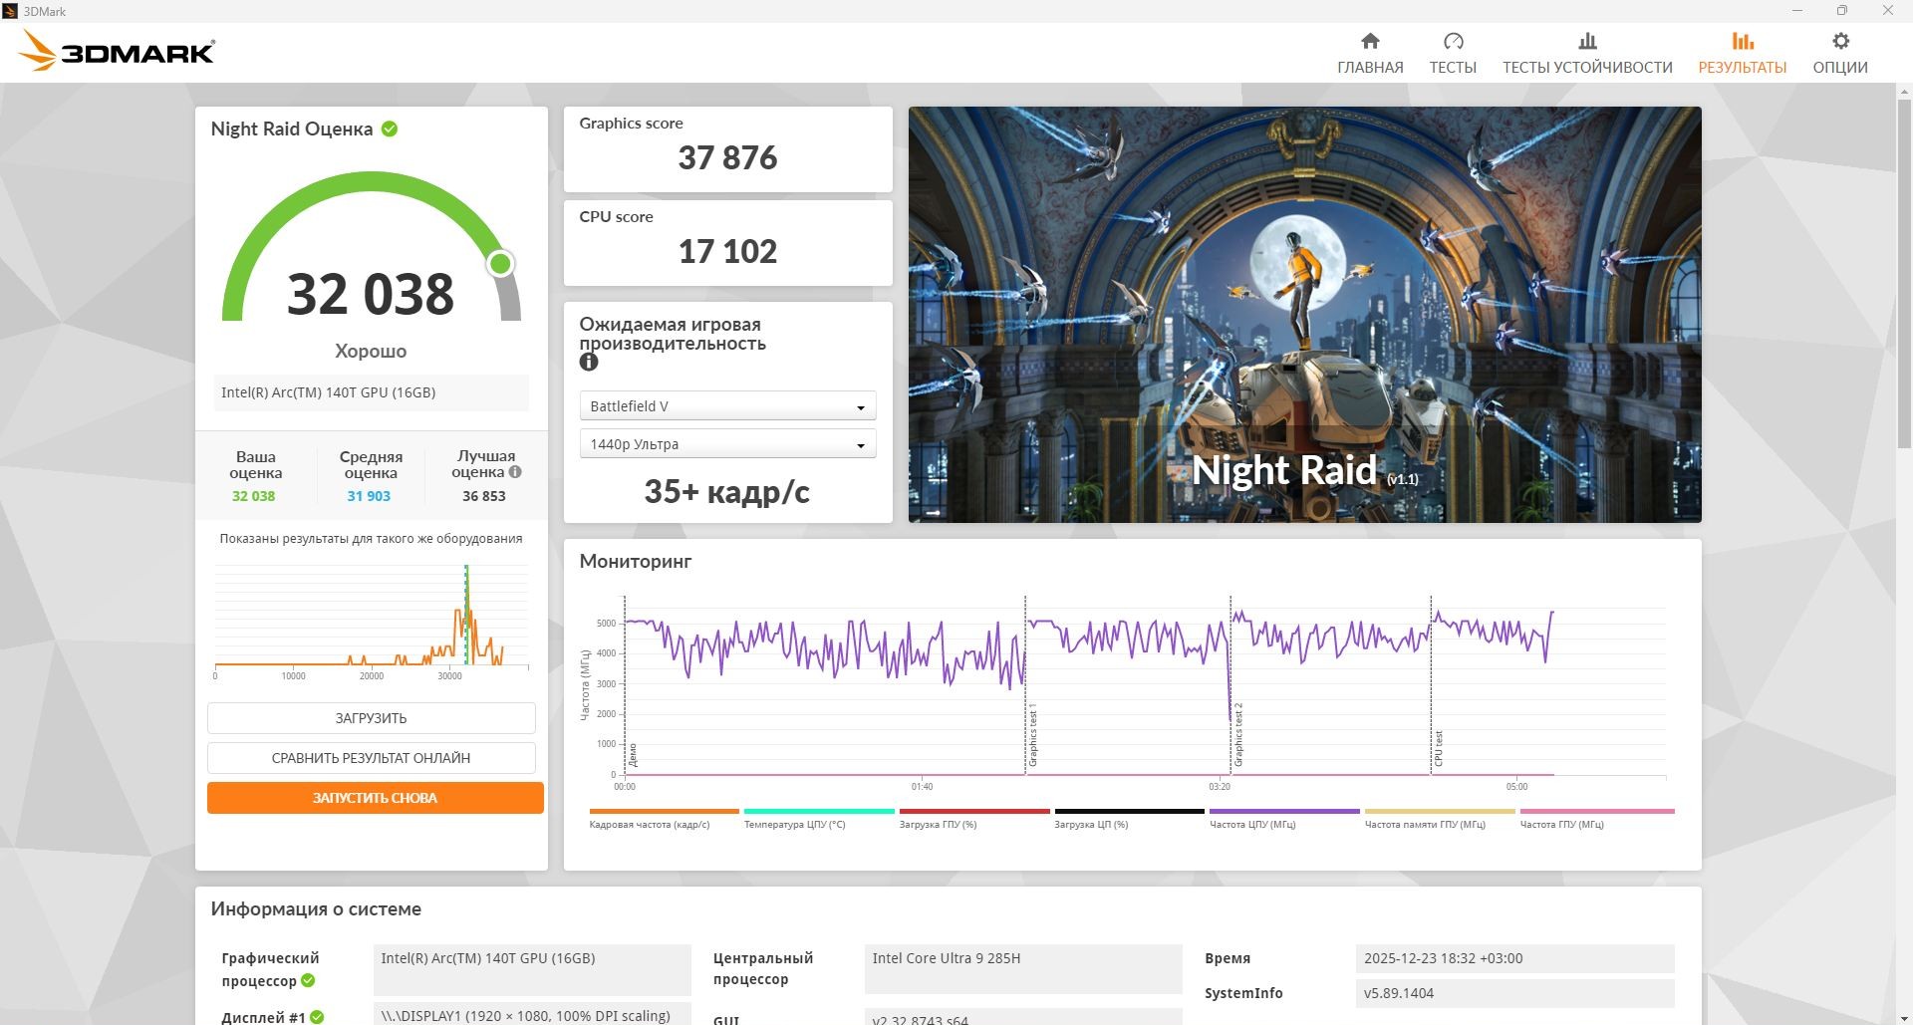Select the Результаты tab label
The height and width of the screenshot is (1025, 1913).
click(1743, 68)
